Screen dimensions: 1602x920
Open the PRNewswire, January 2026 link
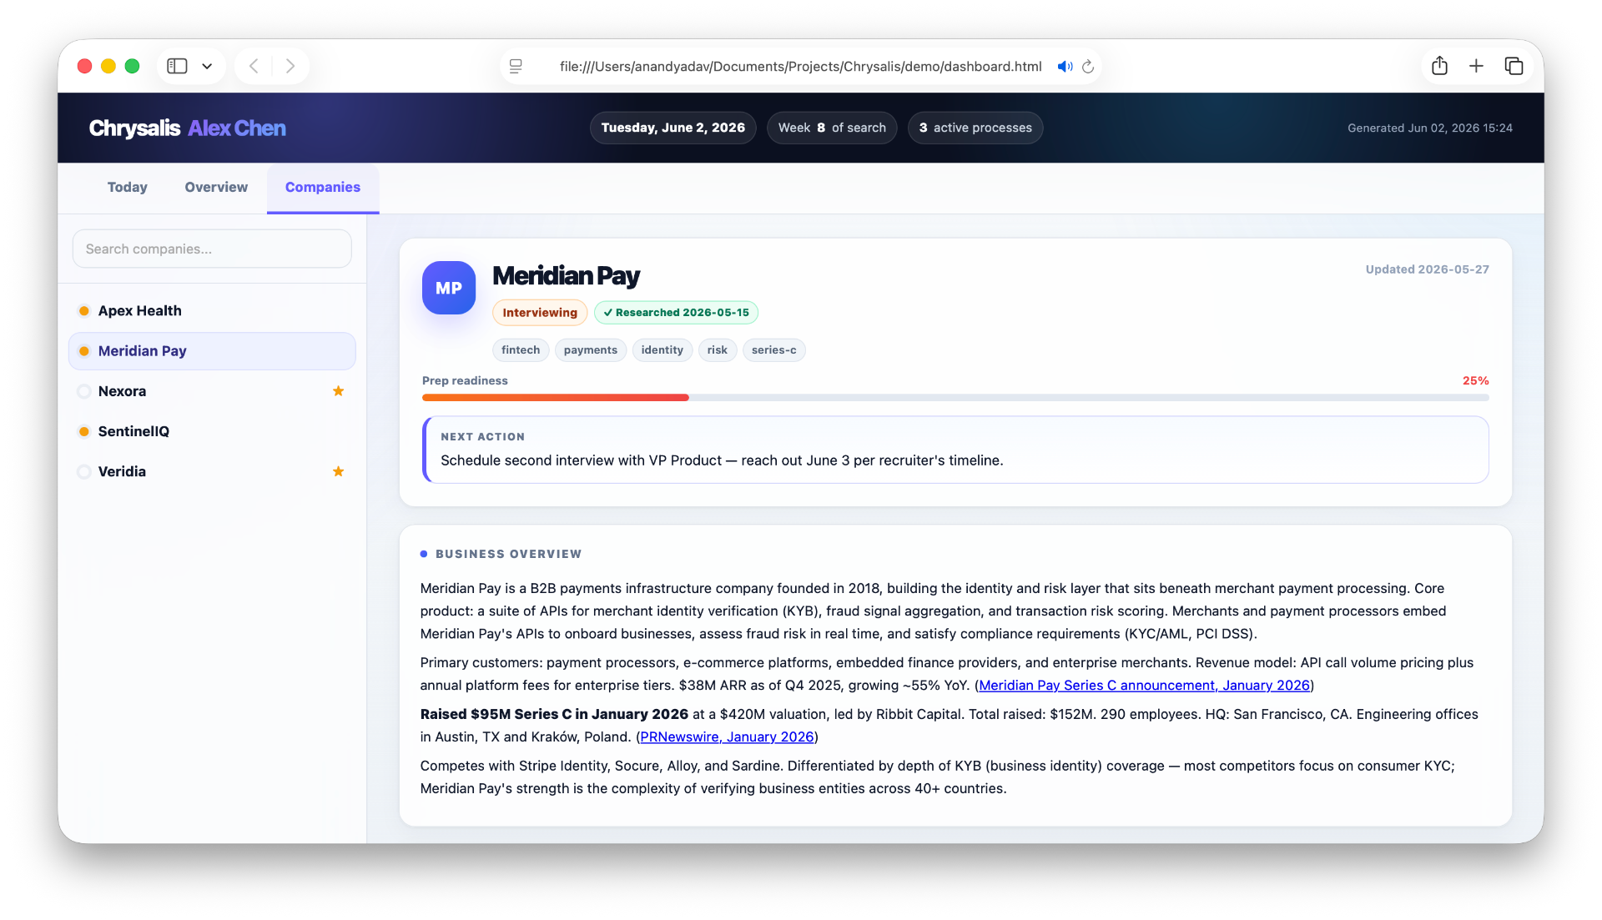(727, 737)
